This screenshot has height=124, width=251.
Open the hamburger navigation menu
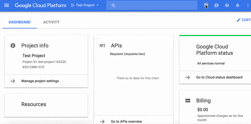(7, 5)
